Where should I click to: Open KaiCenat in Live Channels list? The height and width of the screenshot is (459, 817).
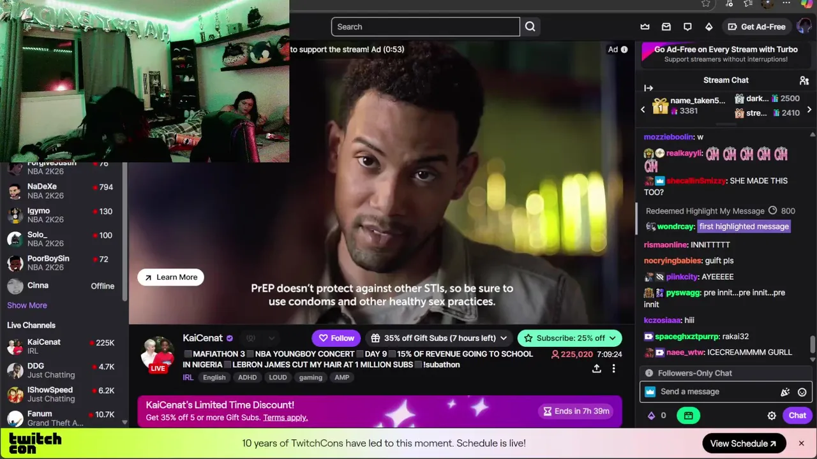click(62, 346)
